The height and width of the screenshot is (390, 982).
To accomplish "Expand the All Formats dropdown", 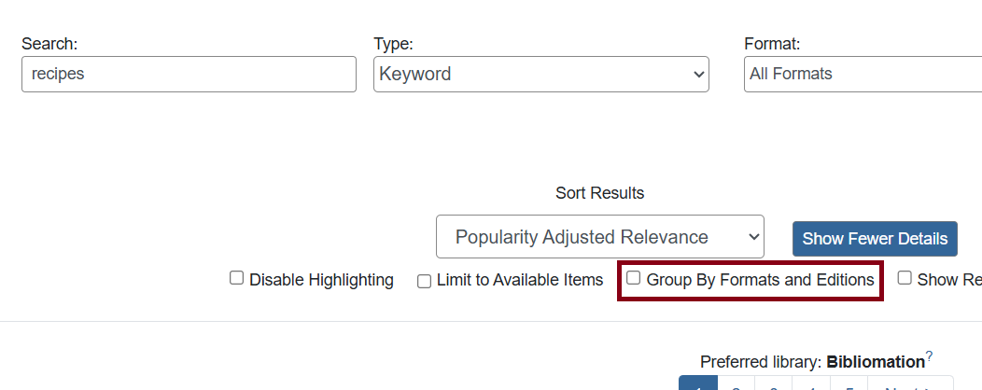I will point(859,75).
